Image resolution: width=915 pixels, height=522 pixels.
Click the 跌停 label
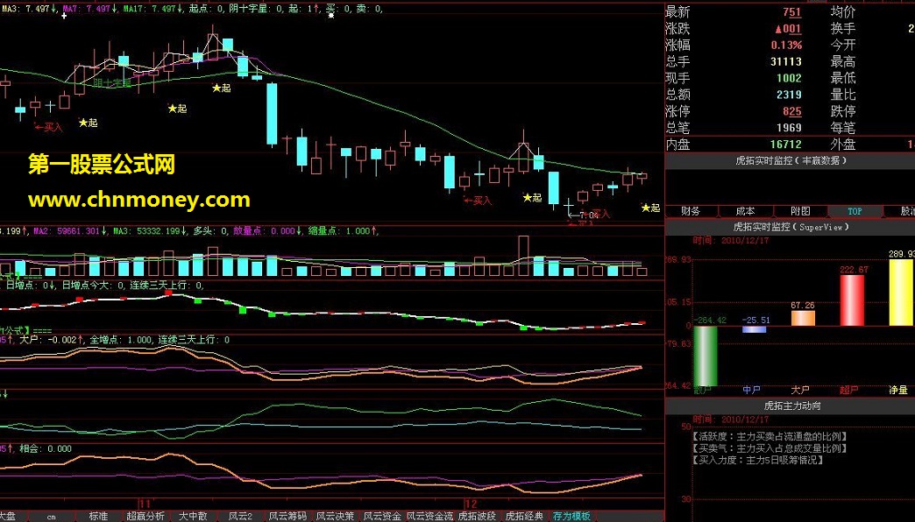[x=842, y=111]
